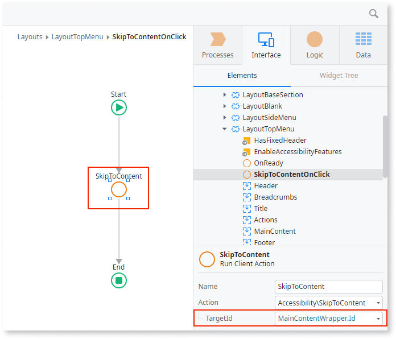
Task: Click the LayoutTopMenu breadcrumb link
Action: point(77,37)
